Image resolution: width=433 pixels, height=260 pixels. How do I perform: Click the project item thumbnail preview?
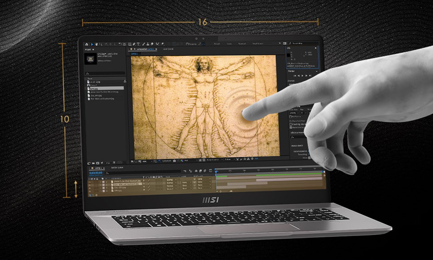coord(91,59)
